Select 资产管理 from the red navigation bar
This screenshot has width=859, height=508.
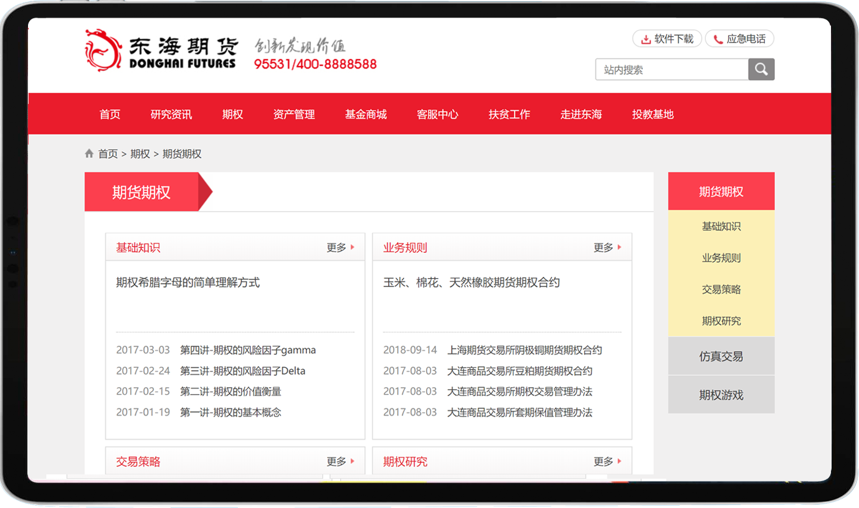coord(294,115)
